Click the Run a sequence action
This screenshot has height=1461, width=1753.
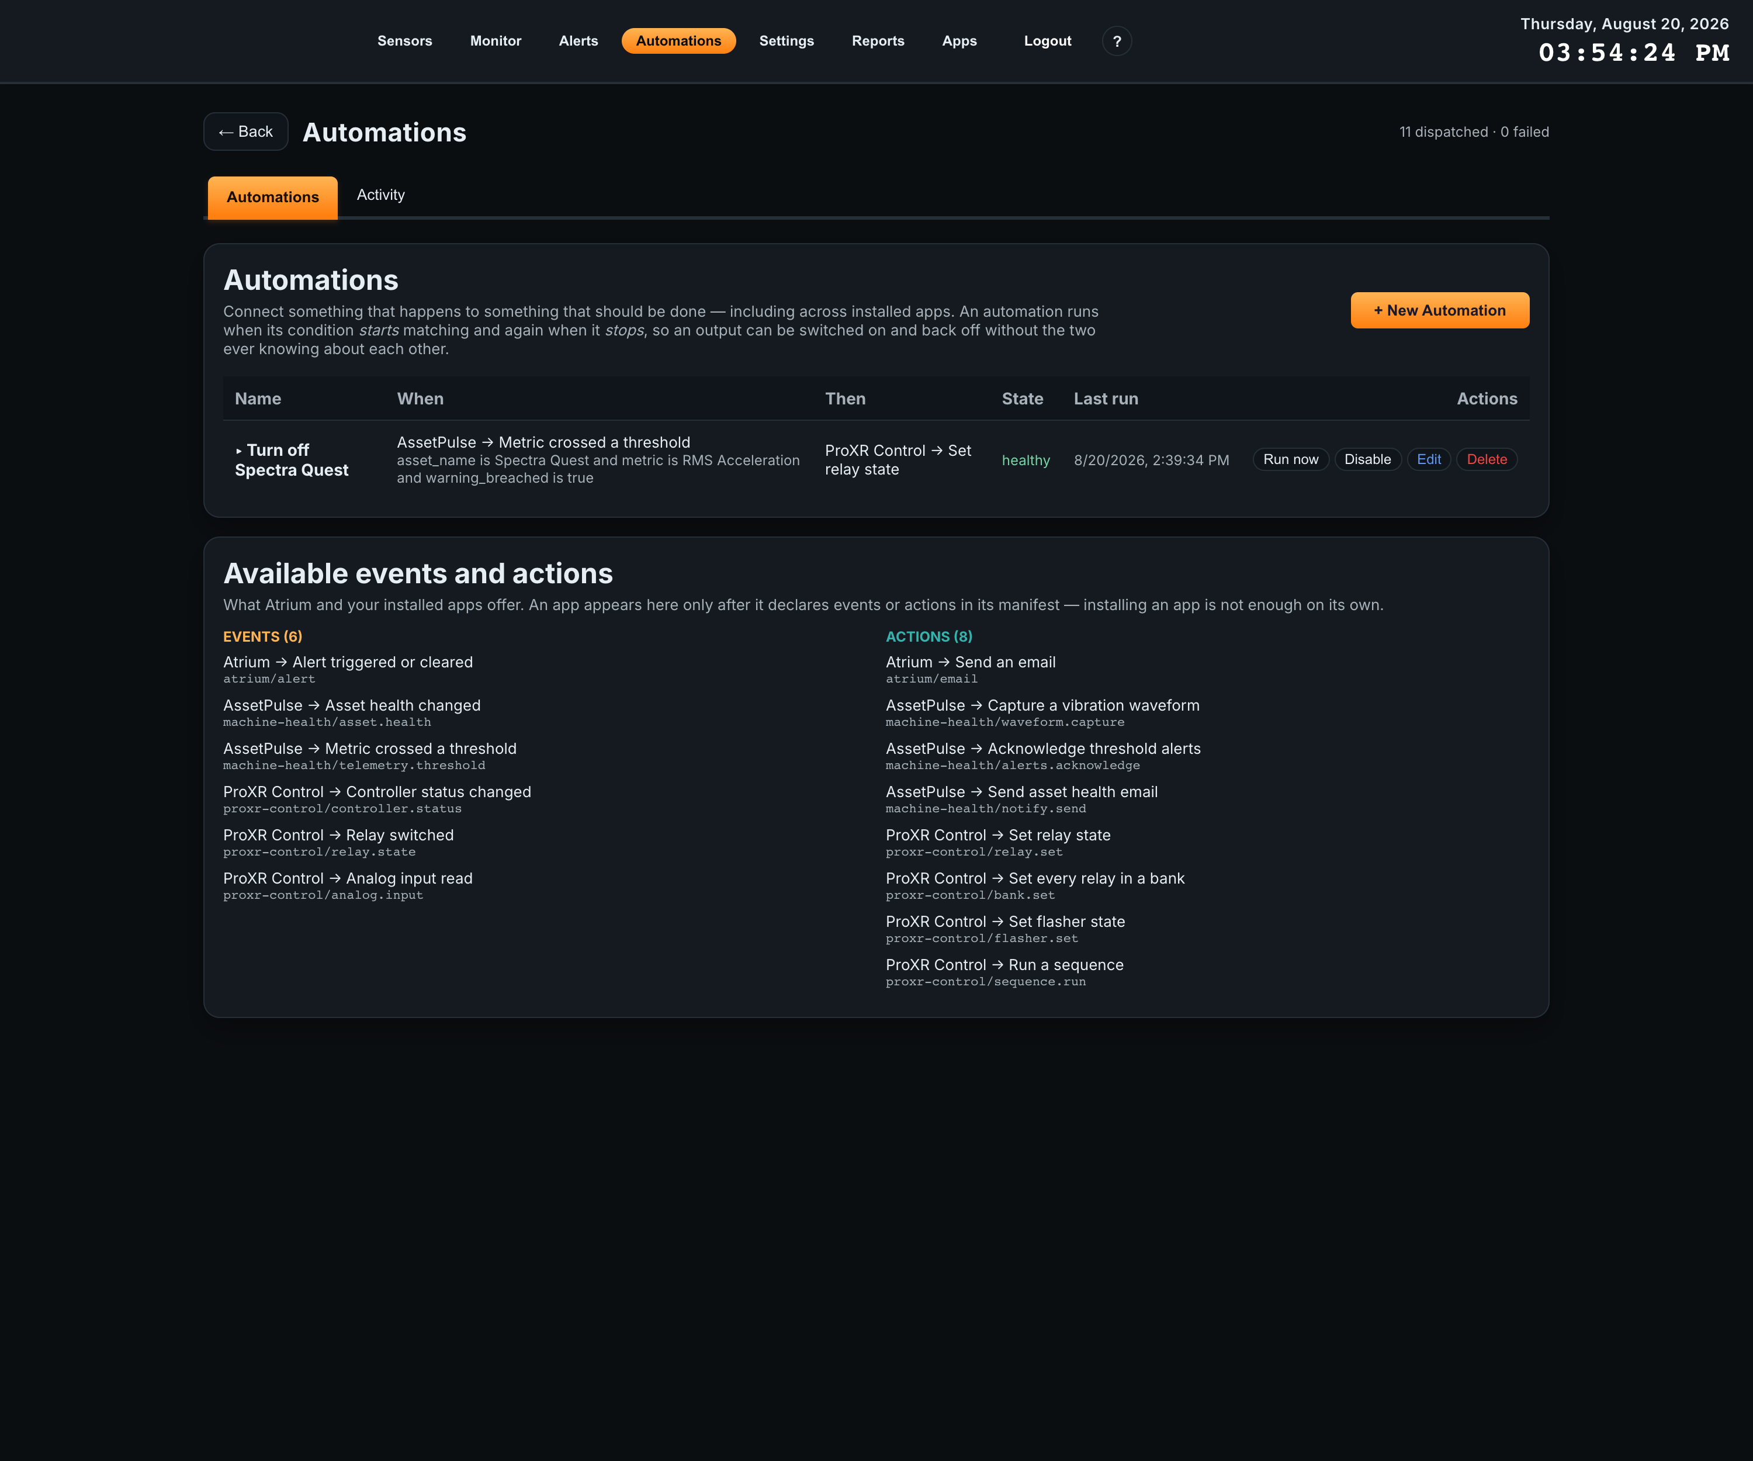[1004, 965]
